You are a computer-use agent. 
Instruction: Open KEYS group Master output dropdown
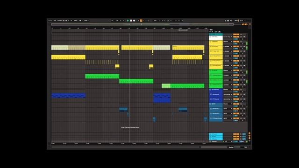228,104
